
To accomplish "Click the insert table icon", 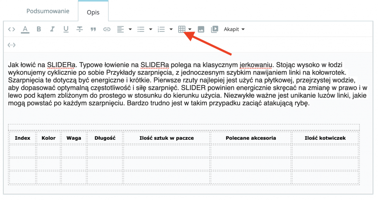I will (x=182, y=29).
